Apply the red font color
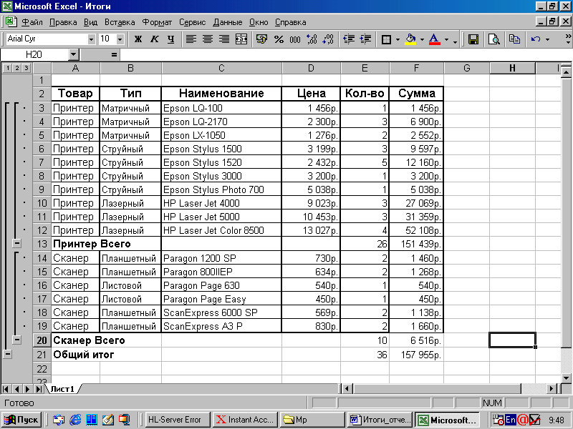573x429 pixels. [434, 39]
